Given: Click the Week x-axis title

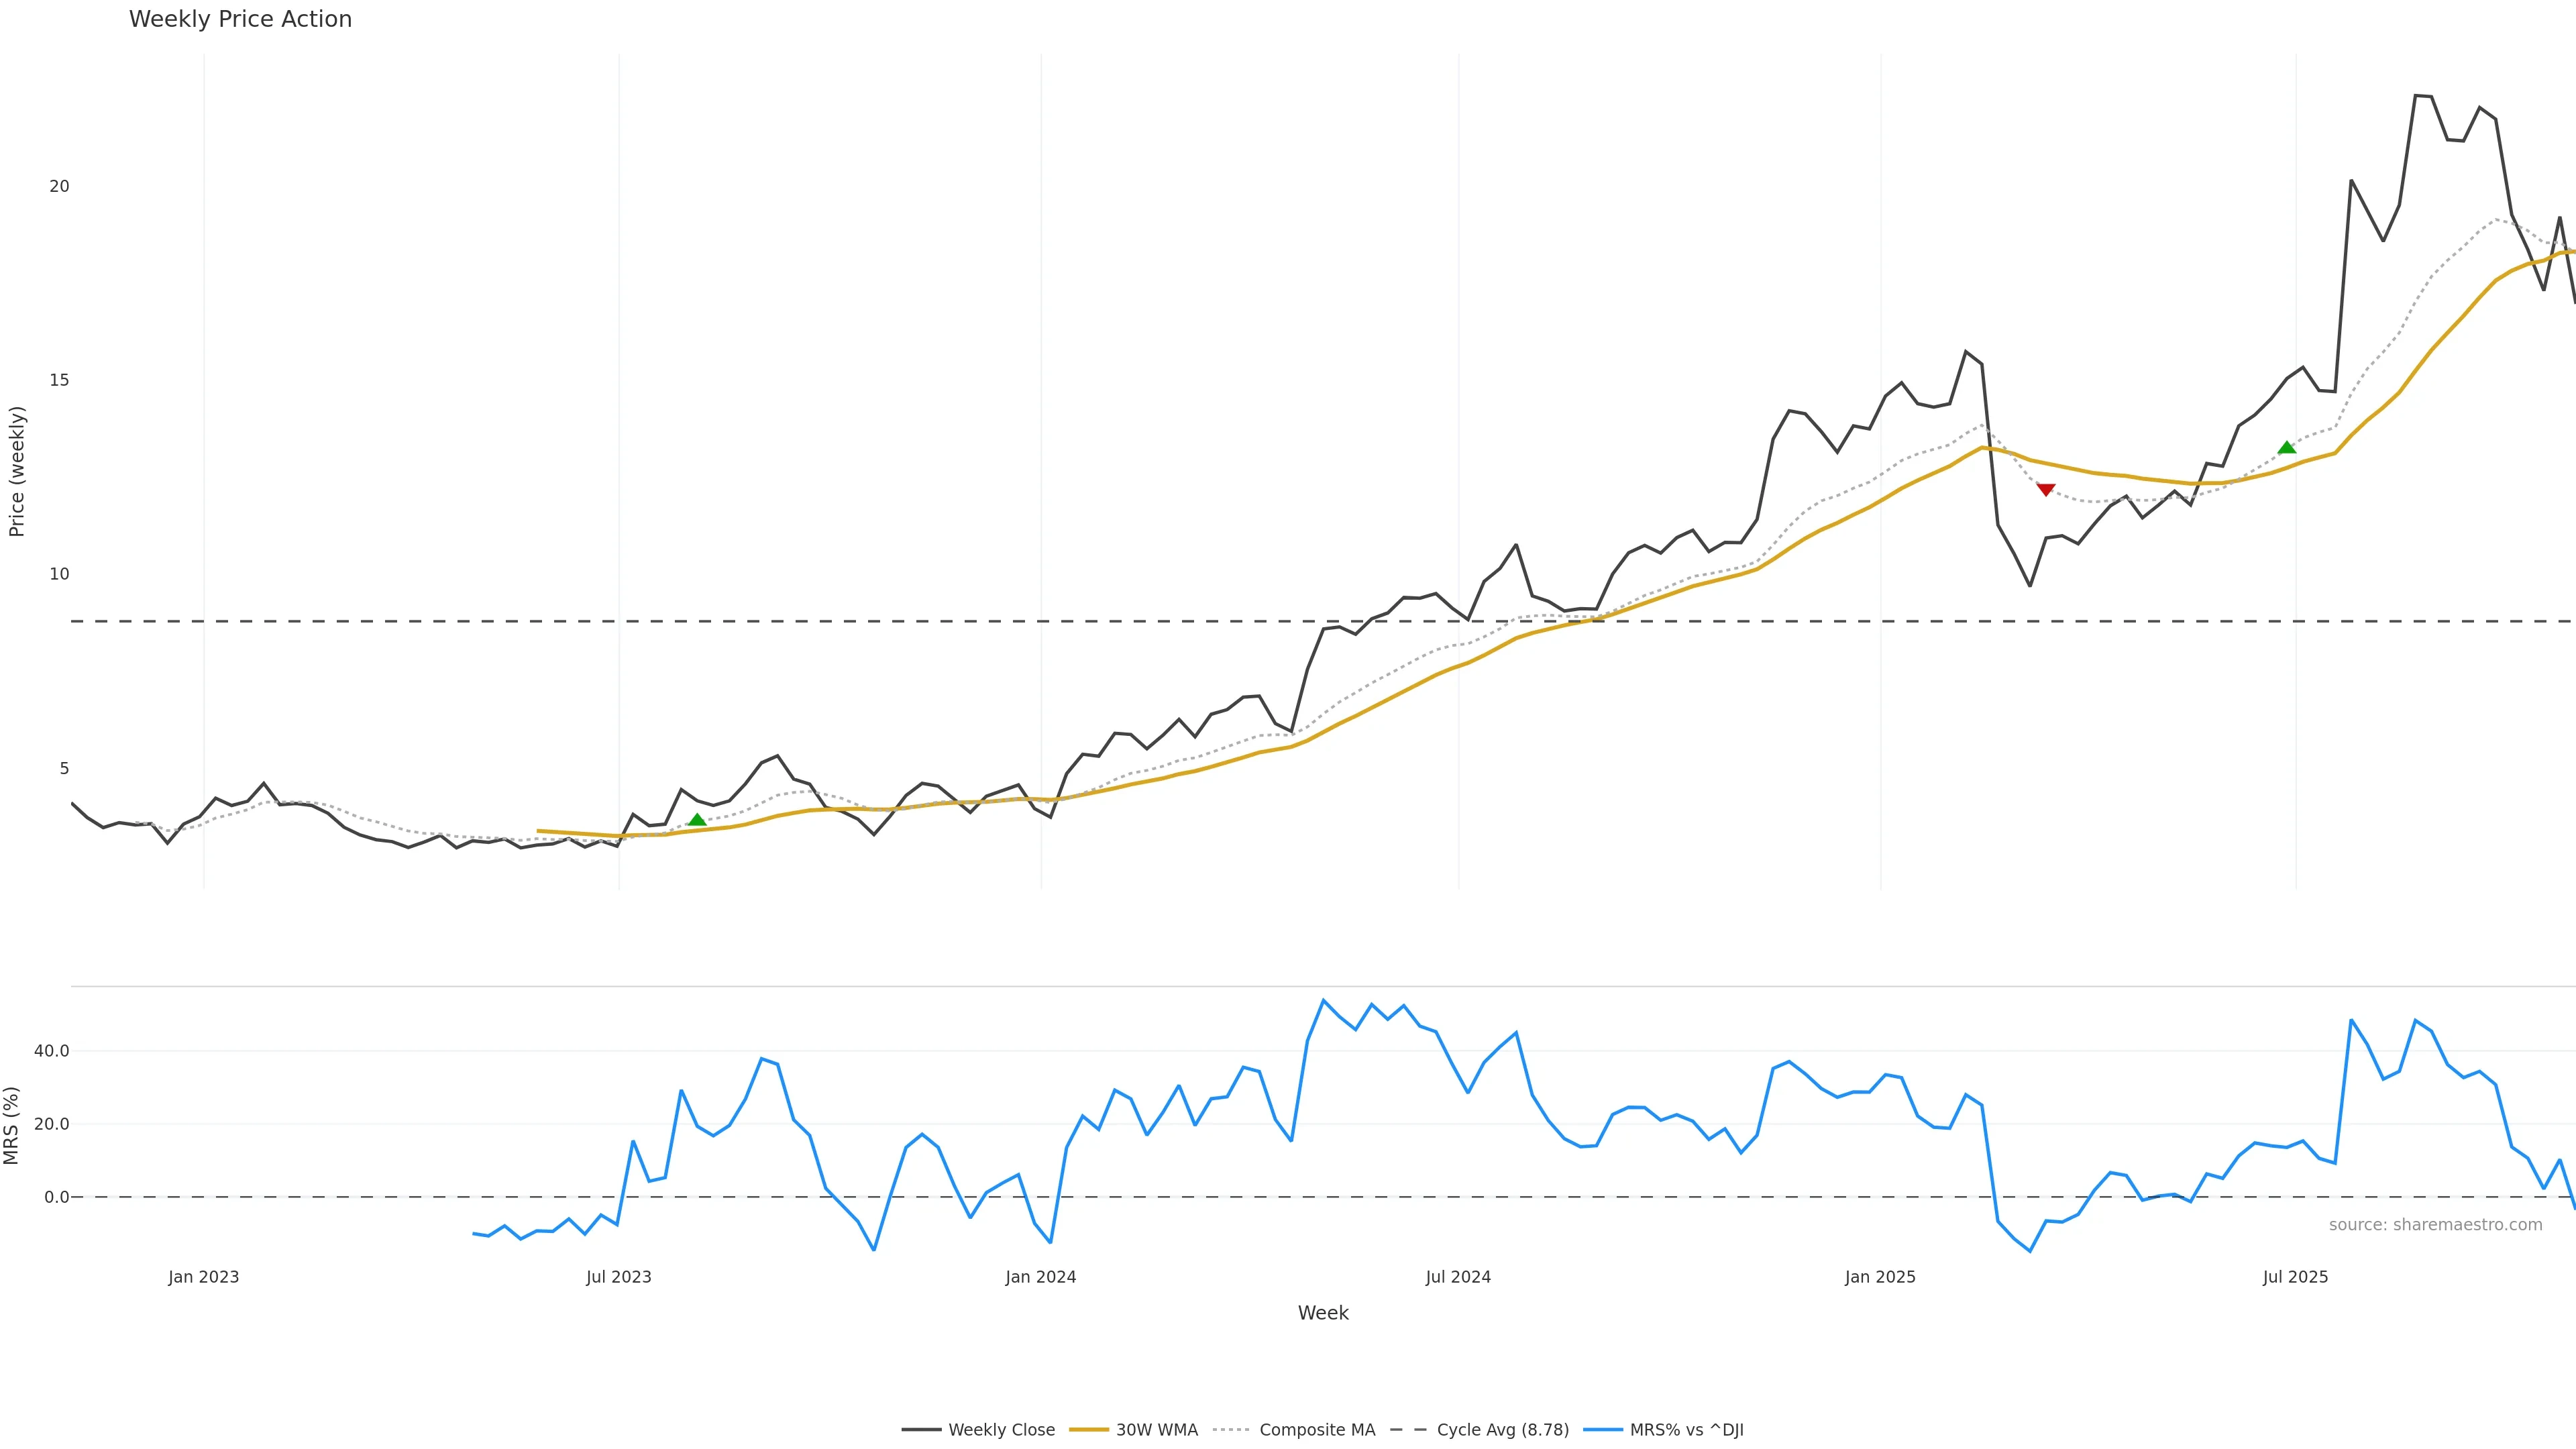Looking at the screenshot, I should click(x=1323, y=1313).
